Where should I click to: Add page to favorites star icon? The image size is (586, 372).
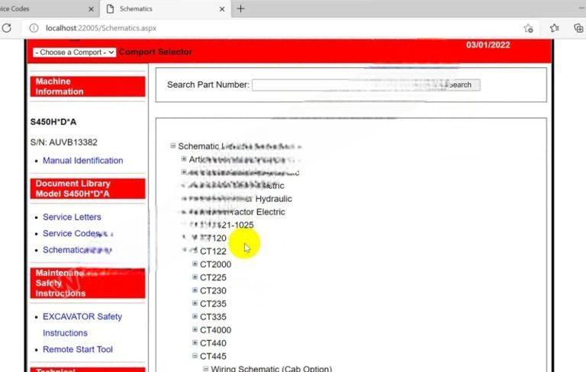528,28
